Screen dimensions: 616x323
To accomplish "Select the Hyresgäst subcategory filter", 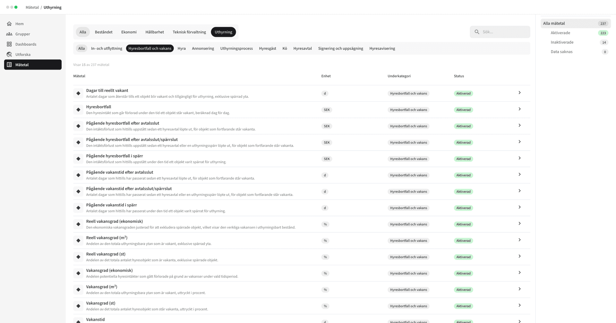I will point(267,48).
